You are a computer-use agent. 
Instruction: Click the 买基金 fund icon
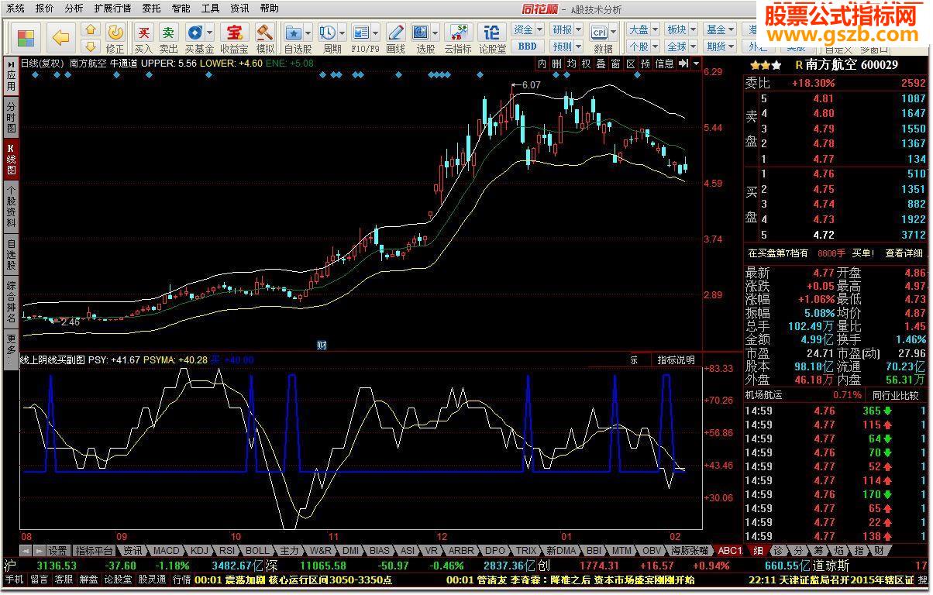click(195, 33)
